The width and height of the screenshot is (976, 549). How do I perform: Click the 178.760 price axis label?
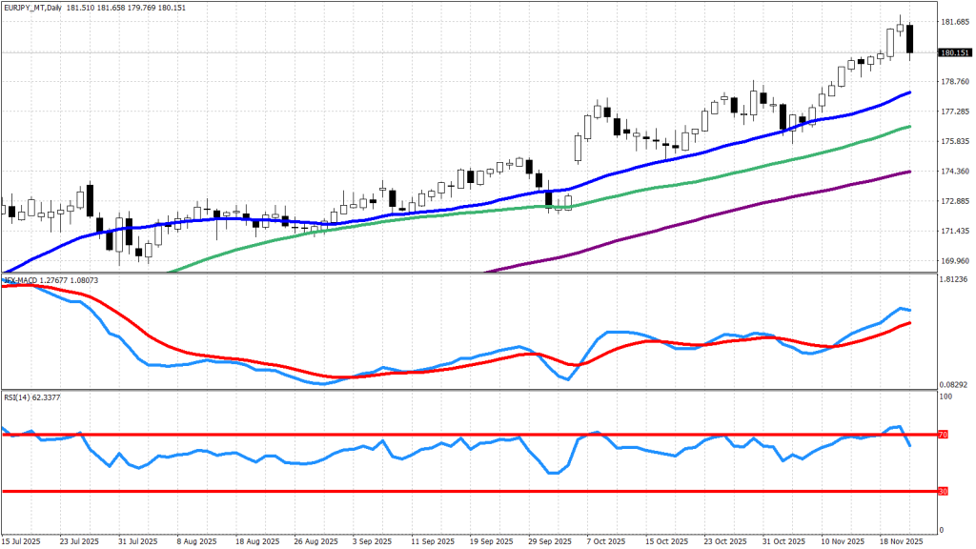(x=954, y=82)
